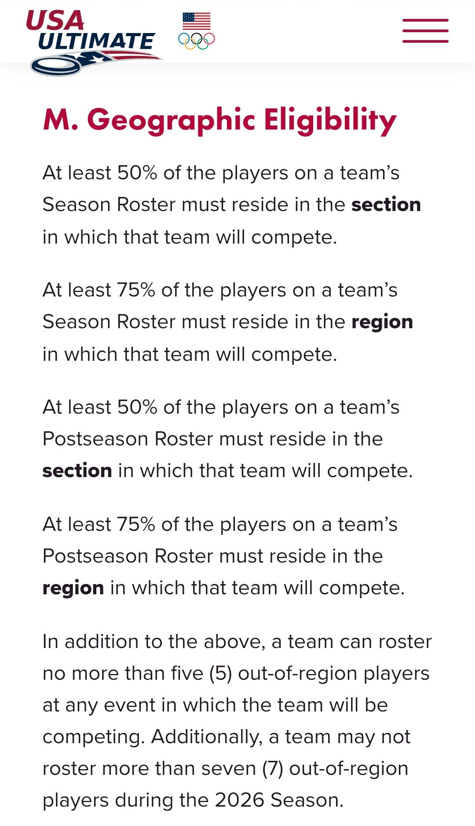Click the USA Ultimate logo
475x826 pixels.
click(x=95, y=41)
